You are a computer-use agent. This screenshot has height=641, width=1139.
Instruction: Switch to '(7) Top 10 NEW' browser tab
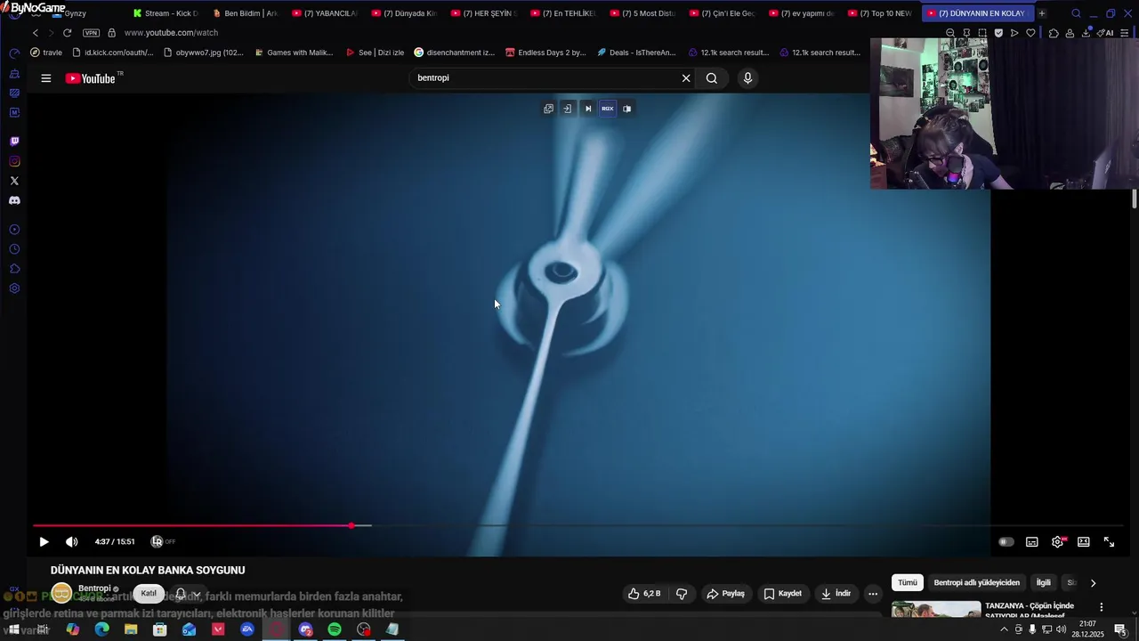(879, 13)
